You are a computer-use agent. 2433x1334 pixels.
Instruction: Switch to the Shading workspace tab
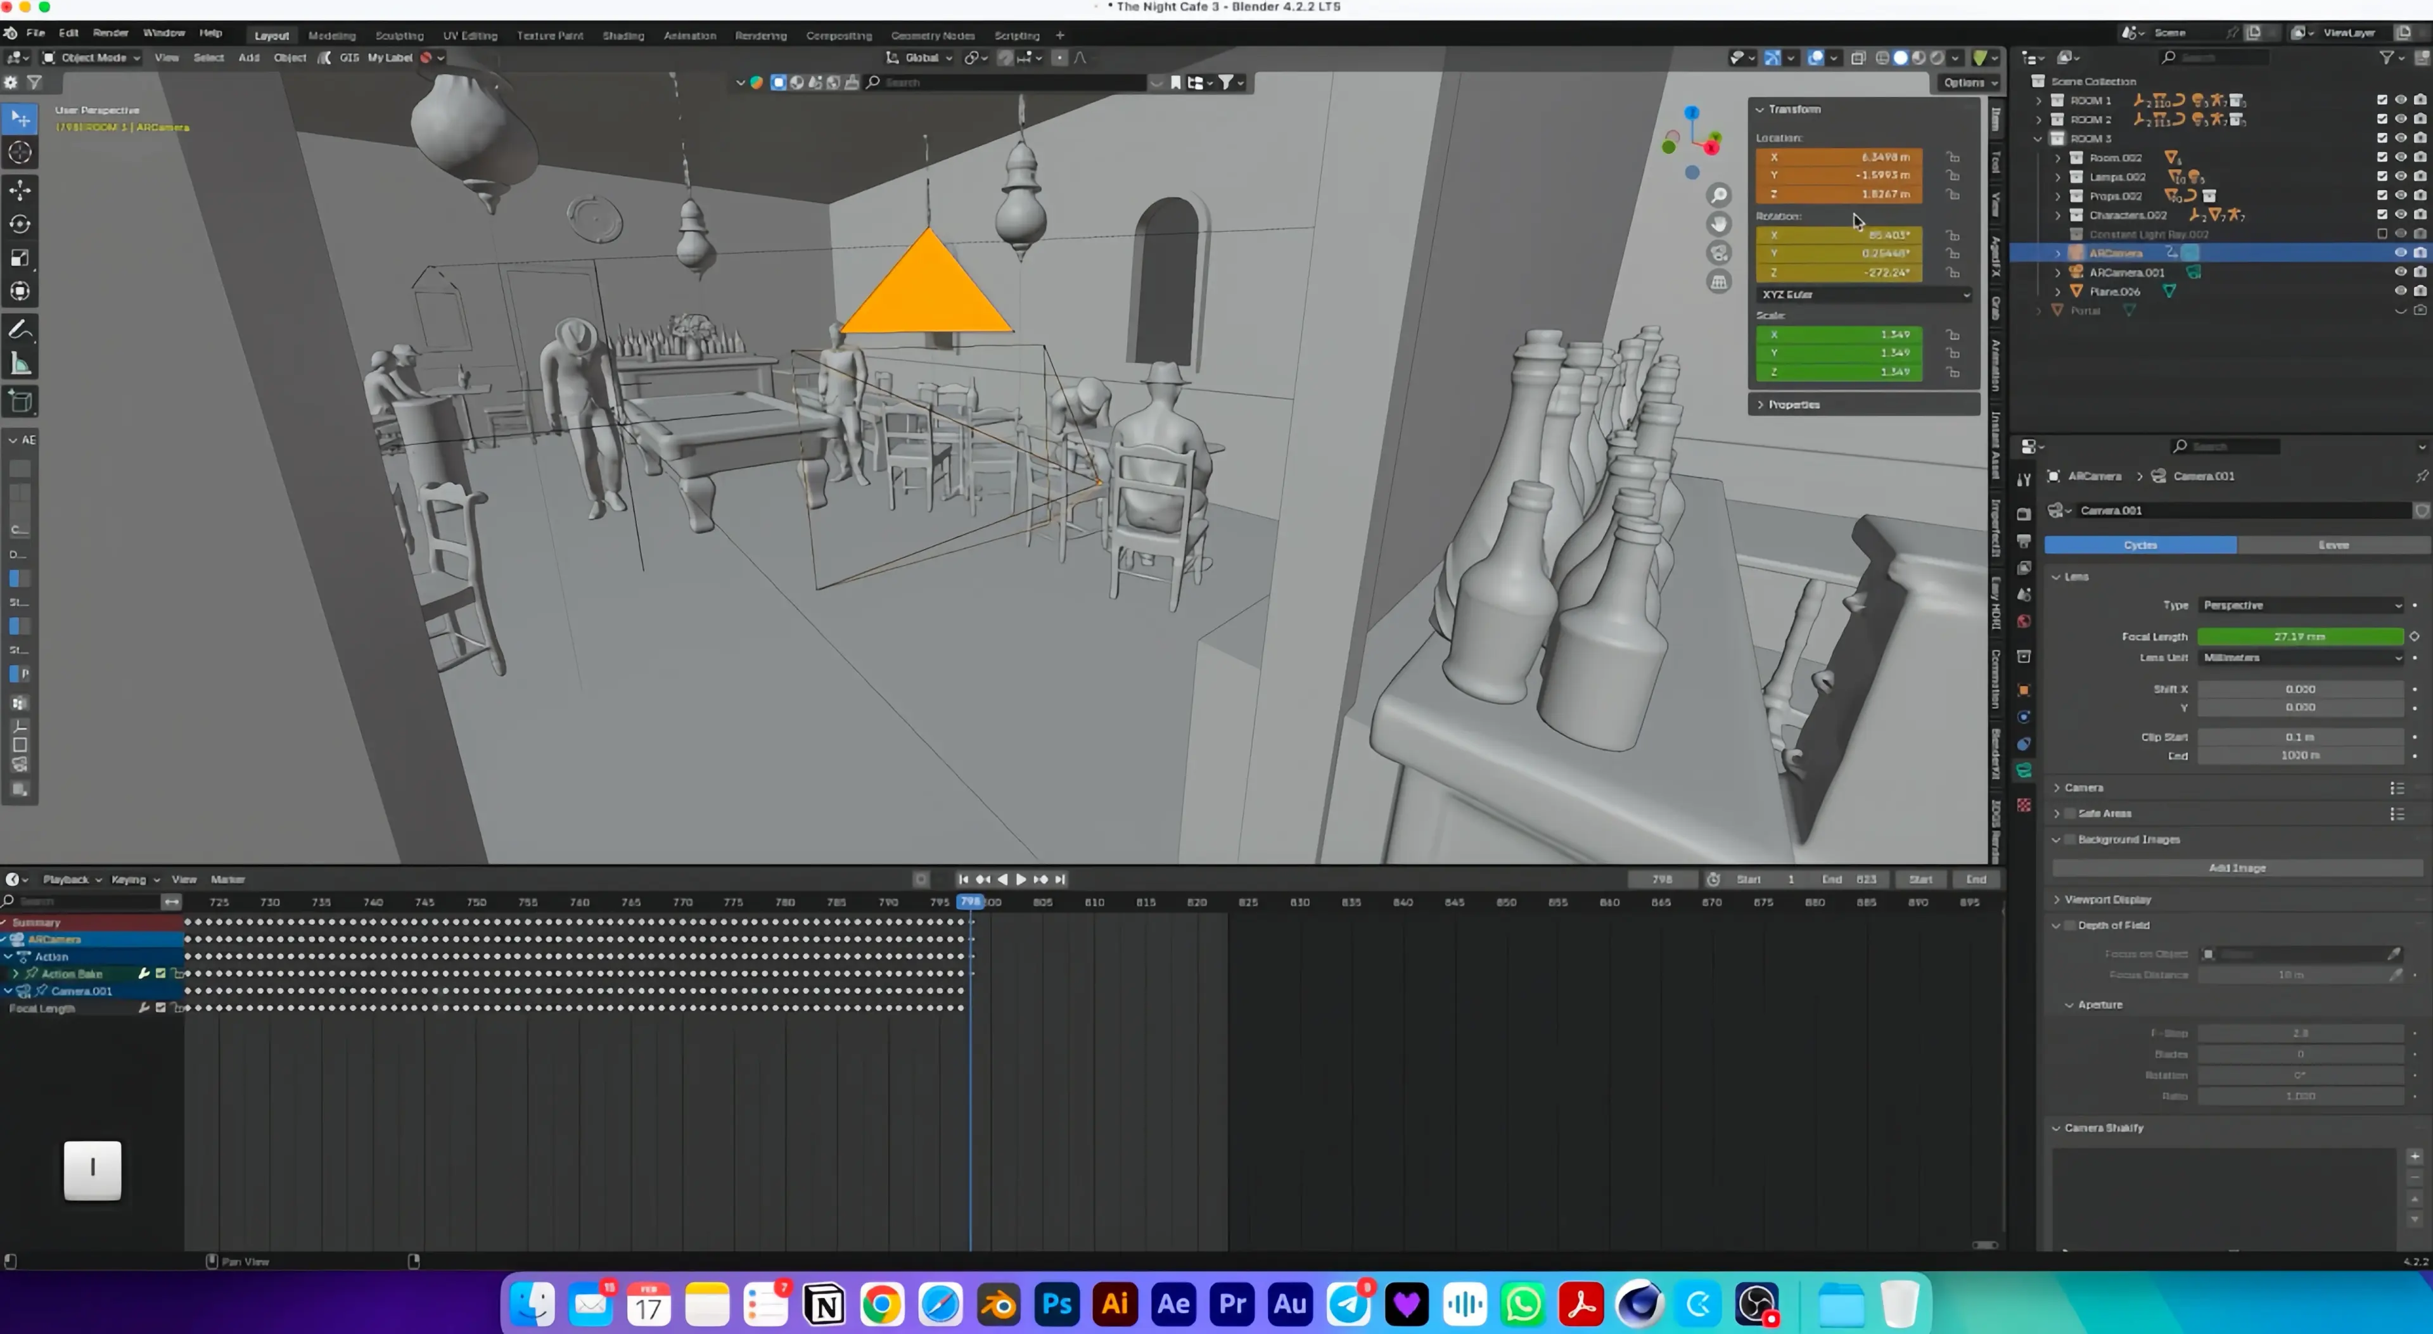coord(622,35)
